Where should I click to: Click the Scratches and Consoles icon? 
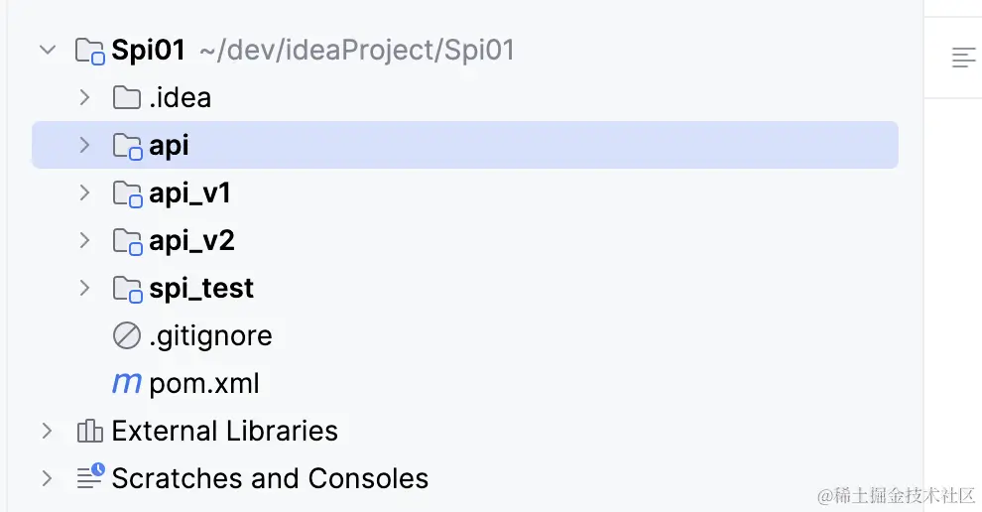pos(90,477)
